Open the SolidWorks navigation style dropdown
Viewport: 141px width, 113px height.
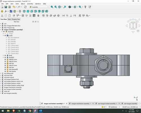(x=114, y=107)
